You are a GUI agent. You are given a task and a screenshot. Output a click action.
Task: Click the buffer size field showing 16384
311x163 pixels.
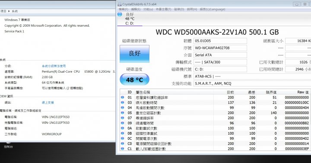click(x=298, y=41)
